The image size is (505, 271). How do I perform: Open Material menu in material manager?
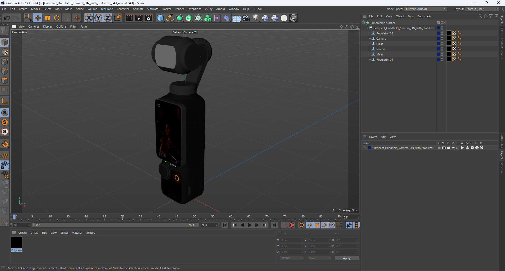point(77,233)
